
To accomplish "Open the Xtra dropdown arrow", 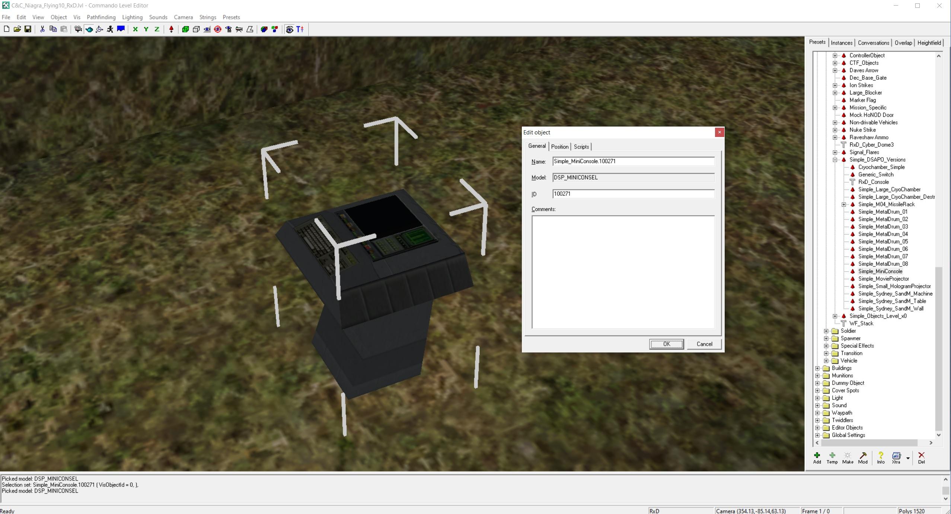I will [908, 458].
